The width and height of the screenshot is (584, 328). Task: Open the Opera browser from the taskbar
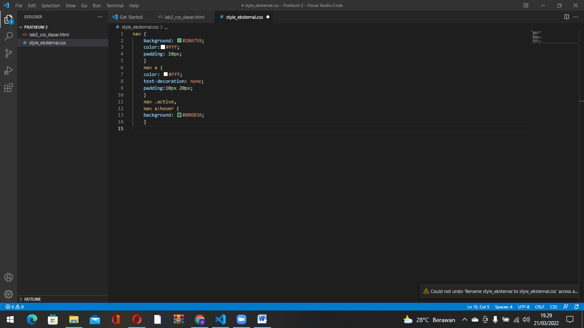coord(136,319)
